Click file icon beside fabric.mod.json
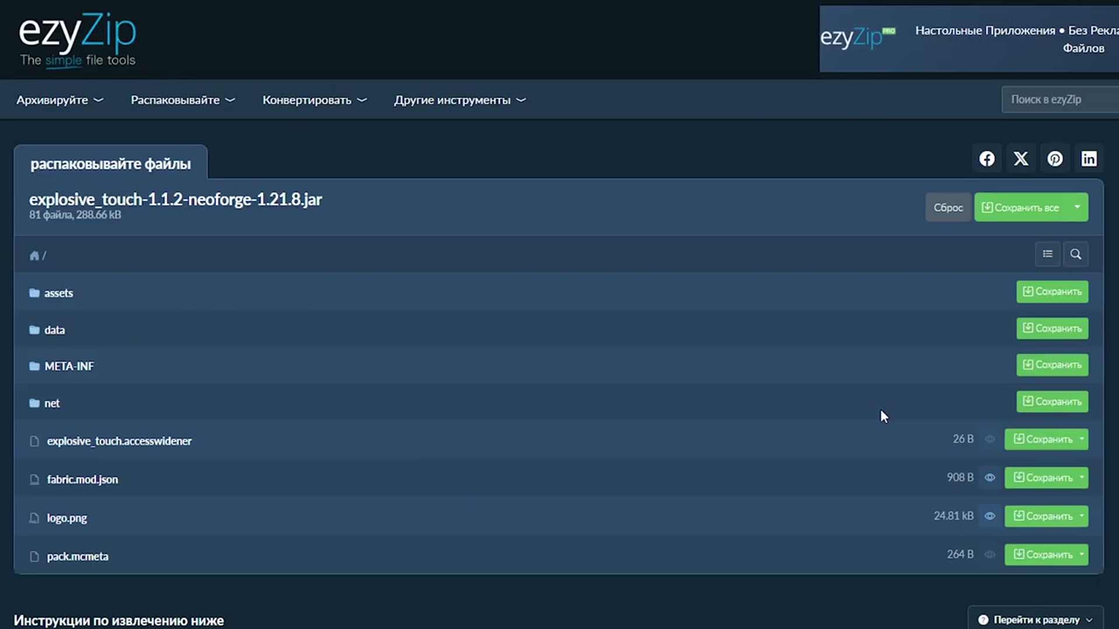Screen dimensions: 1119x629 tap(34, 479)
